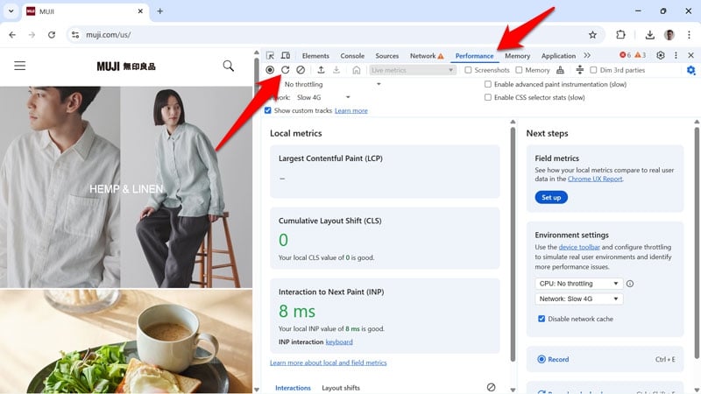Go back to the previous page
701x394 pixels.
[x=12, y=35]
